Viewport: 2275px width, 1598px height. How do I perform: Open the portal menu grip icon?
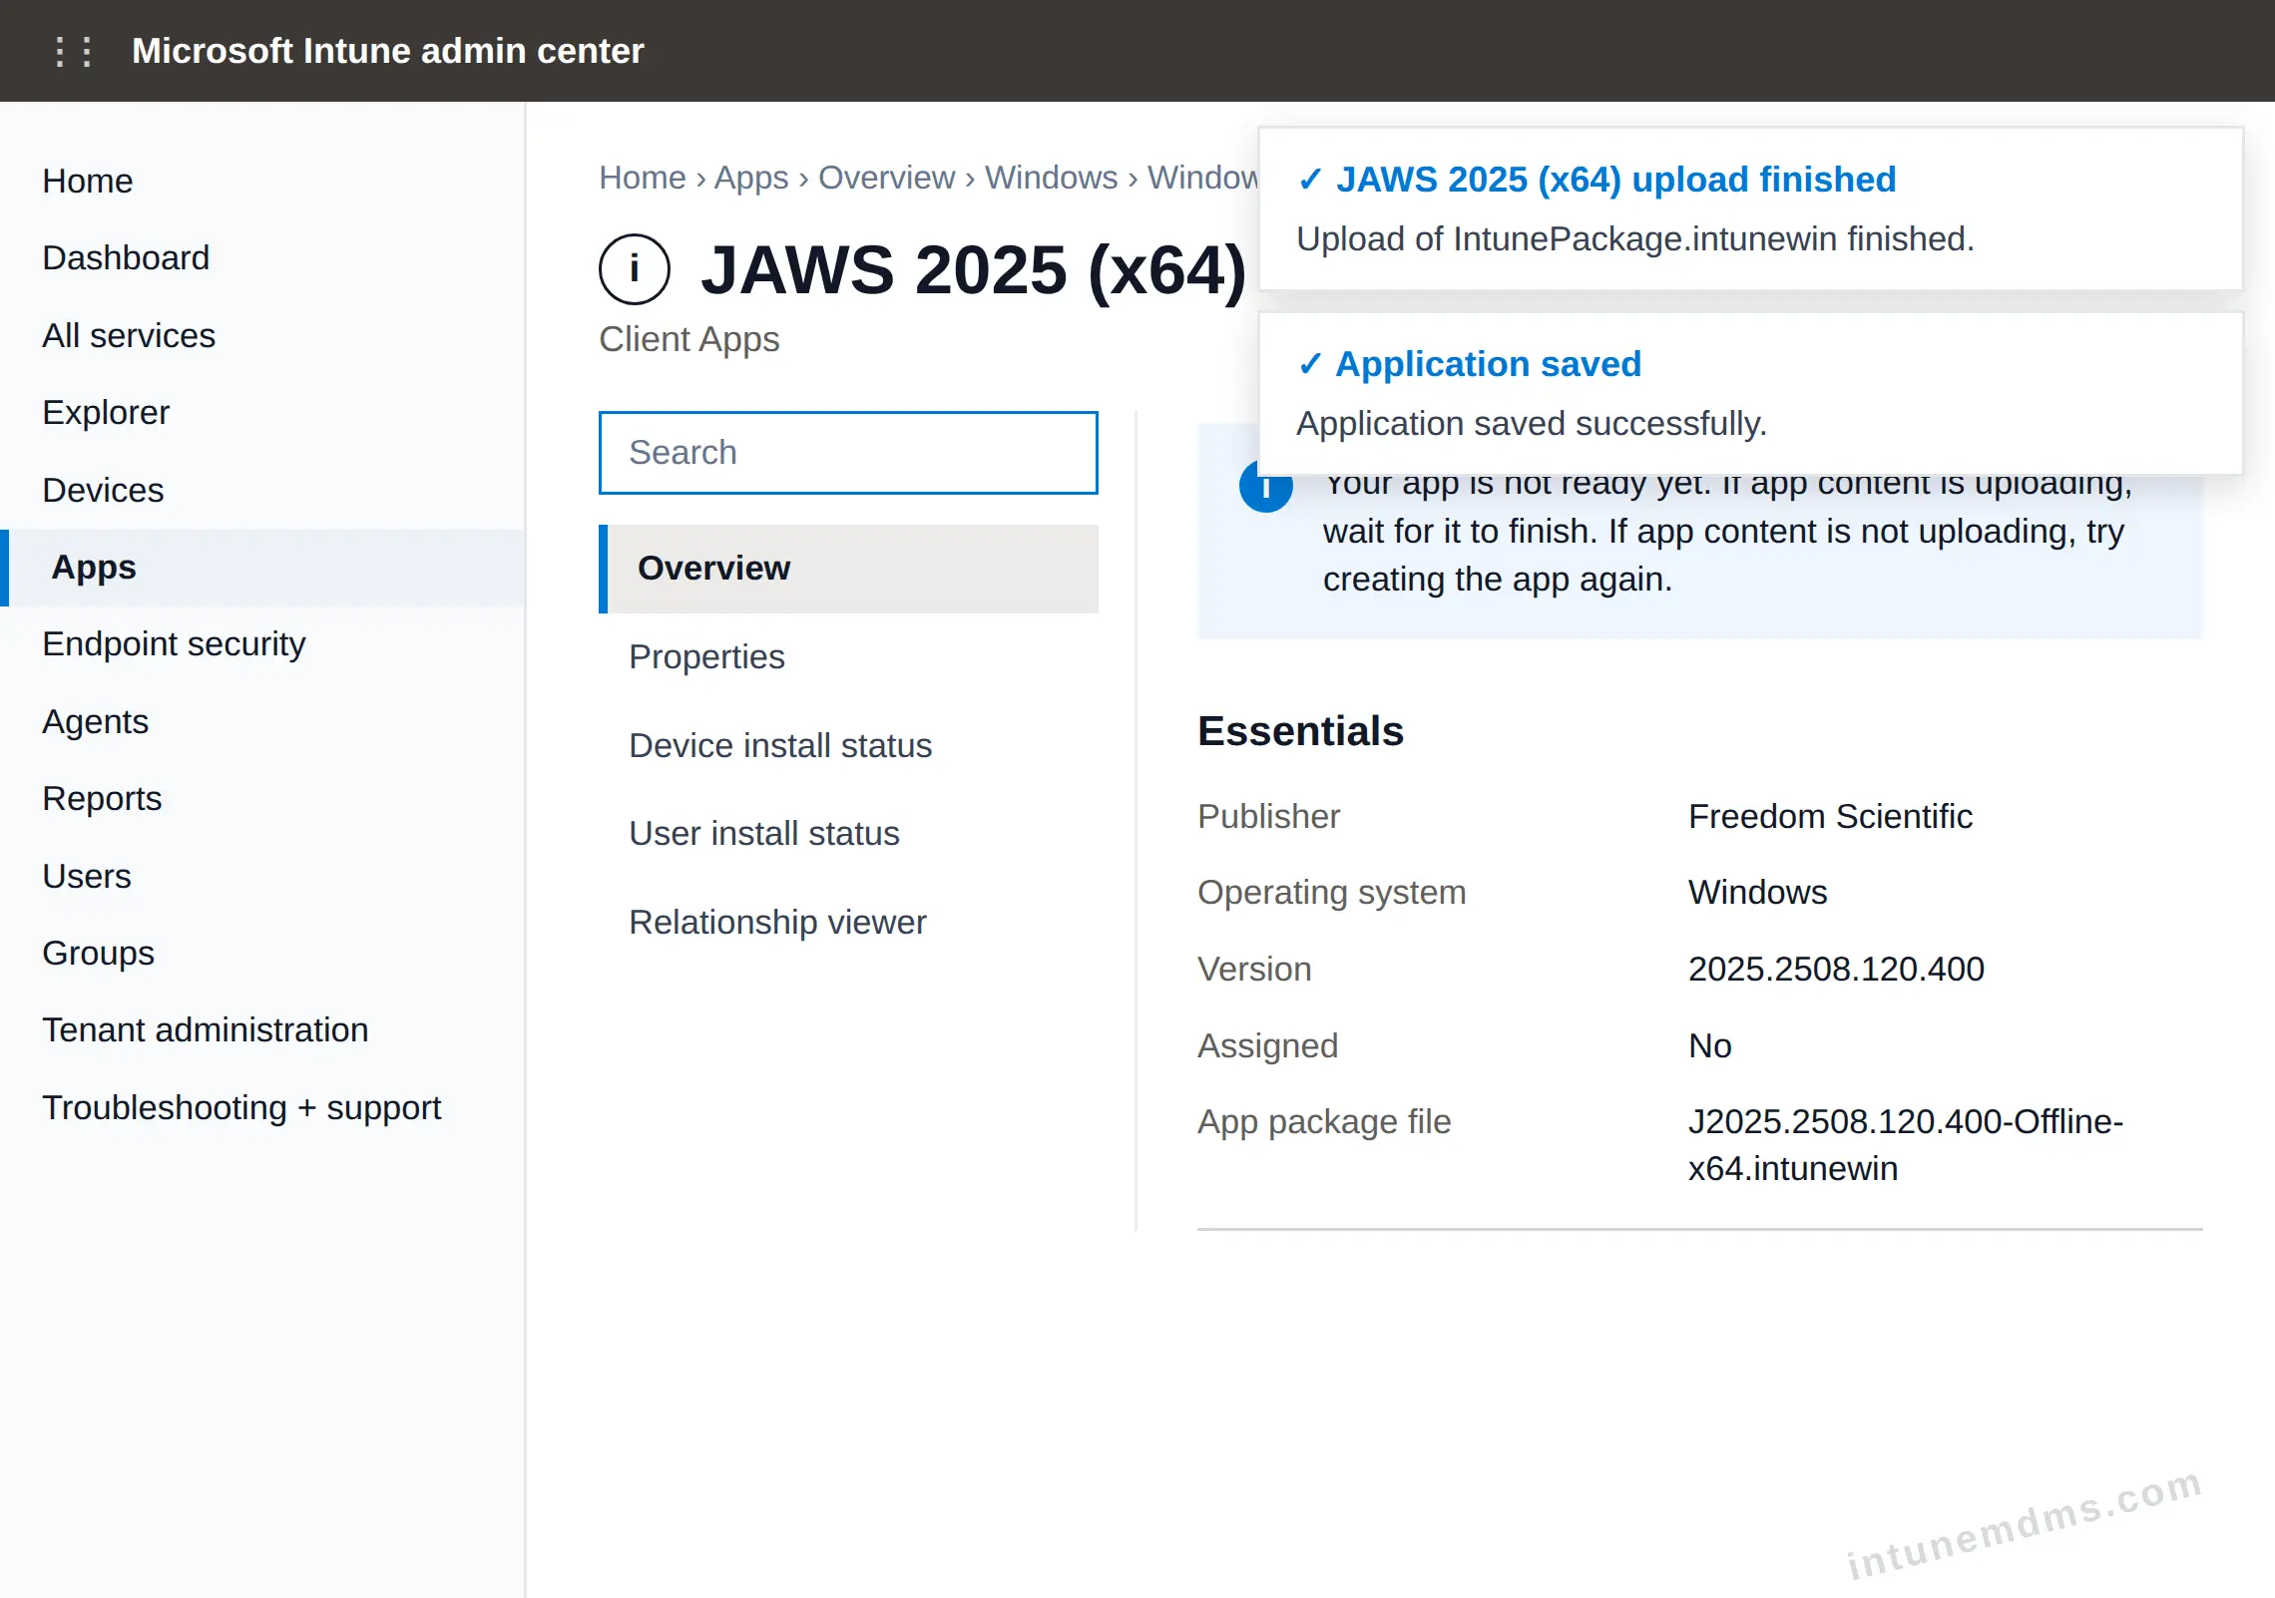point(73,51)
